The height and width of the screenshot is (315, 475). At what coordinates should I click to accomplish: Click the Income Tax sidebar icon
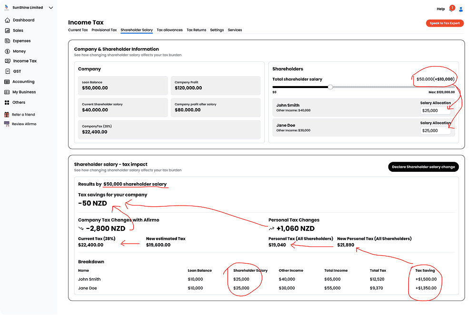tap(8, 61)
